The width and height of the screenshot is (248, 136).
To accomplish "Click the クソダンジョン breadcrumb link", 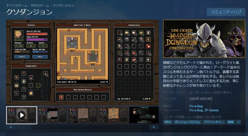I will coord(64,5).
